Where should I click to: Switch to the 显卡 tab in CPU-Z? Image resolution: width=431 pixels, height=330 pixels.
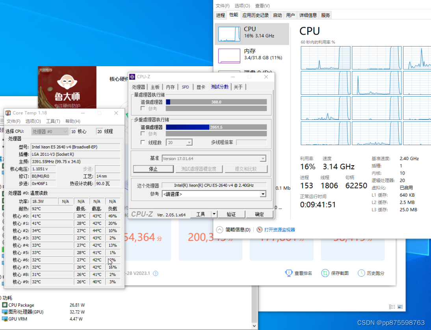tap(201, 87)
